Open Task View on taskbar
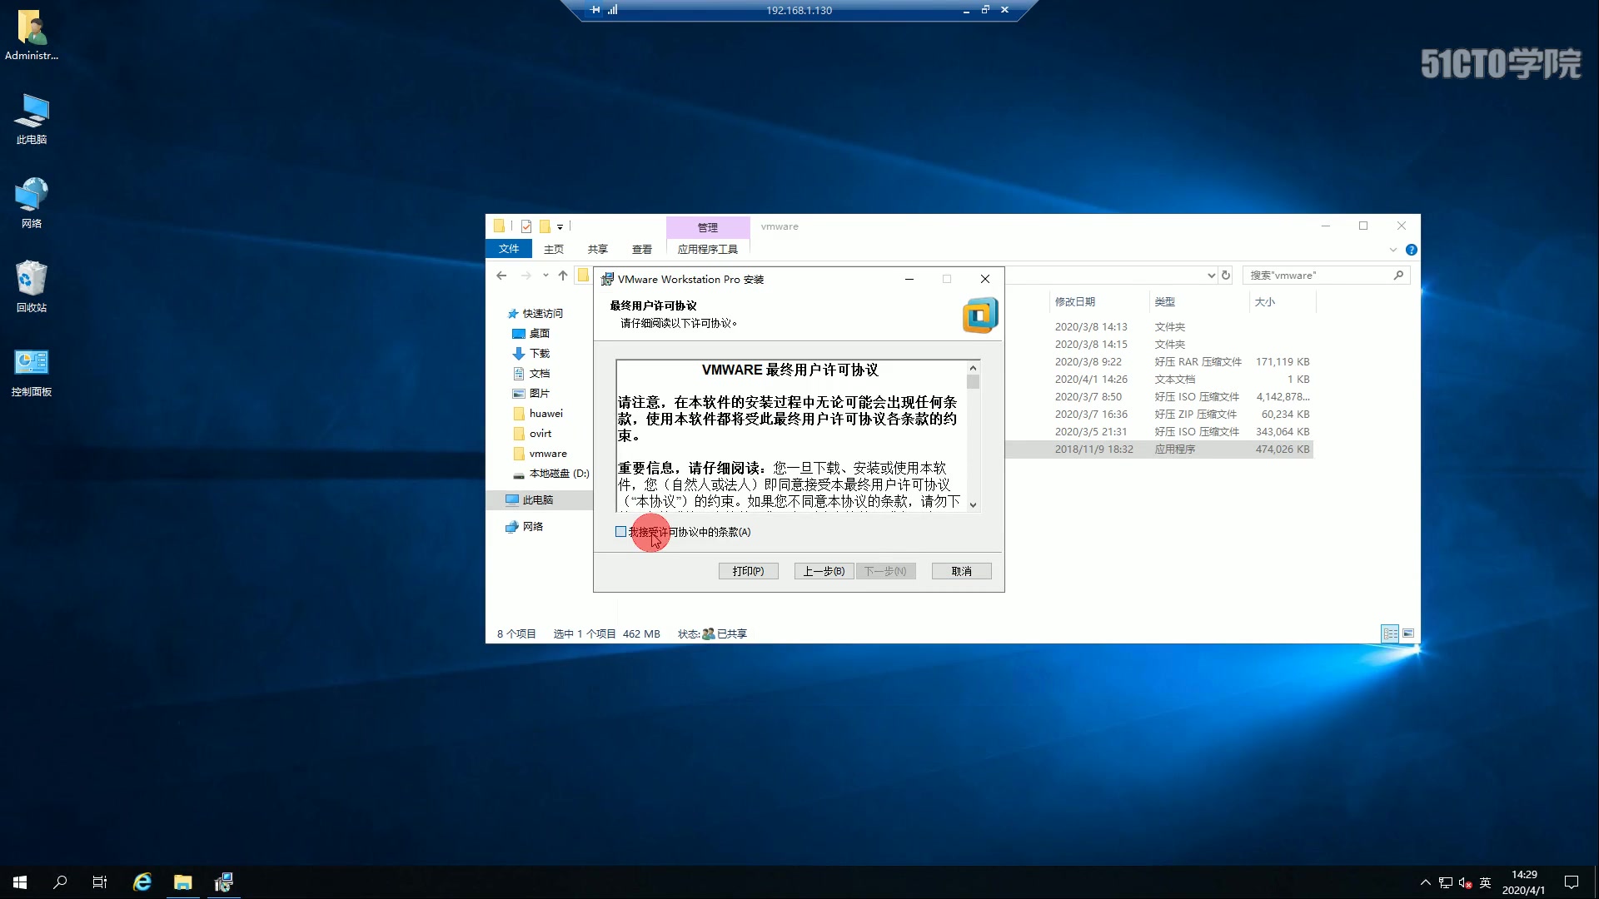The height and width of the screenshot is (899, 1599). [x=100, y=882]
